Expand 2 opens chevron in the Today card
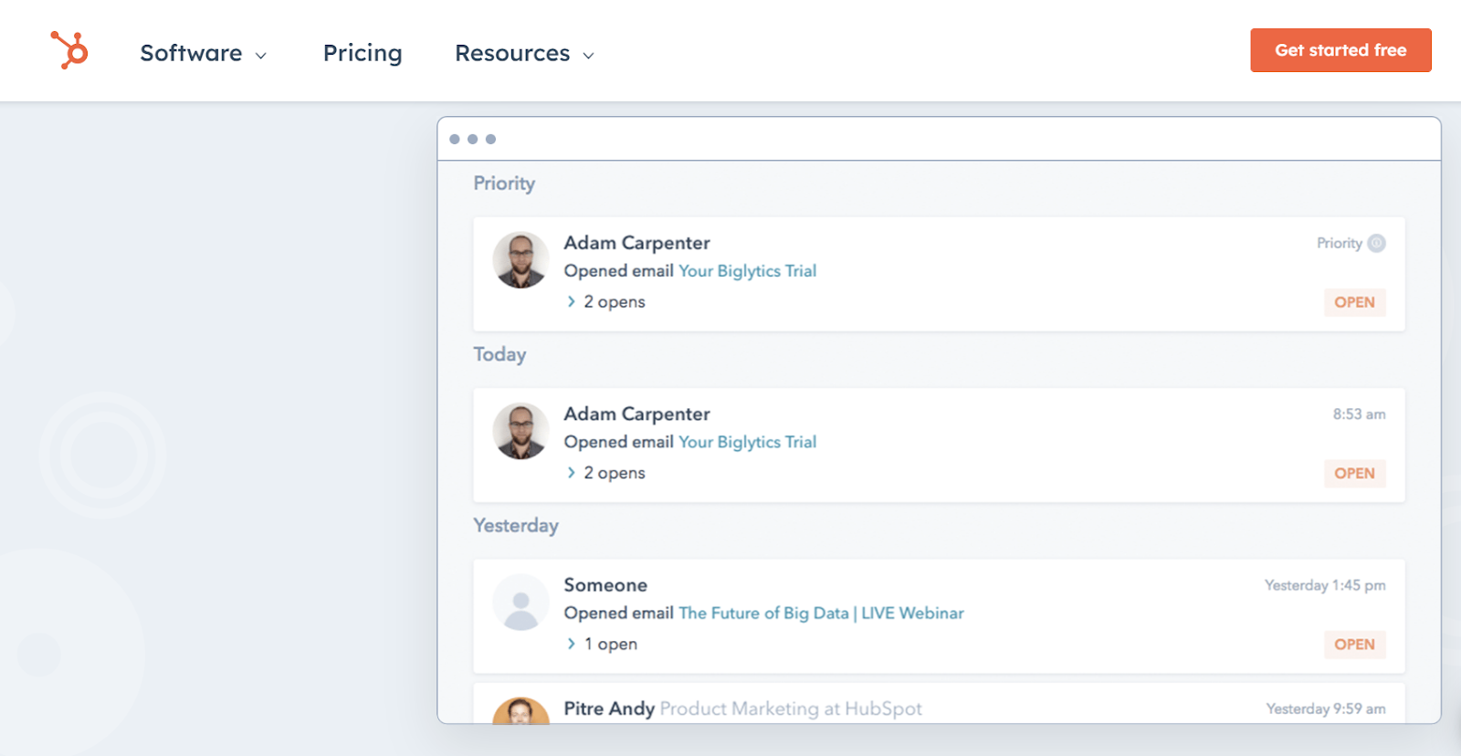This screenshot has height=756, width=1461. (572, 472)
